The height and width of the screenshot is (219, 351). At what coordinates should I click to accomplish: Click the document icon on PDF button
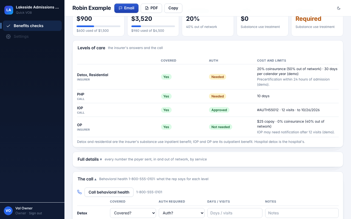147,8
